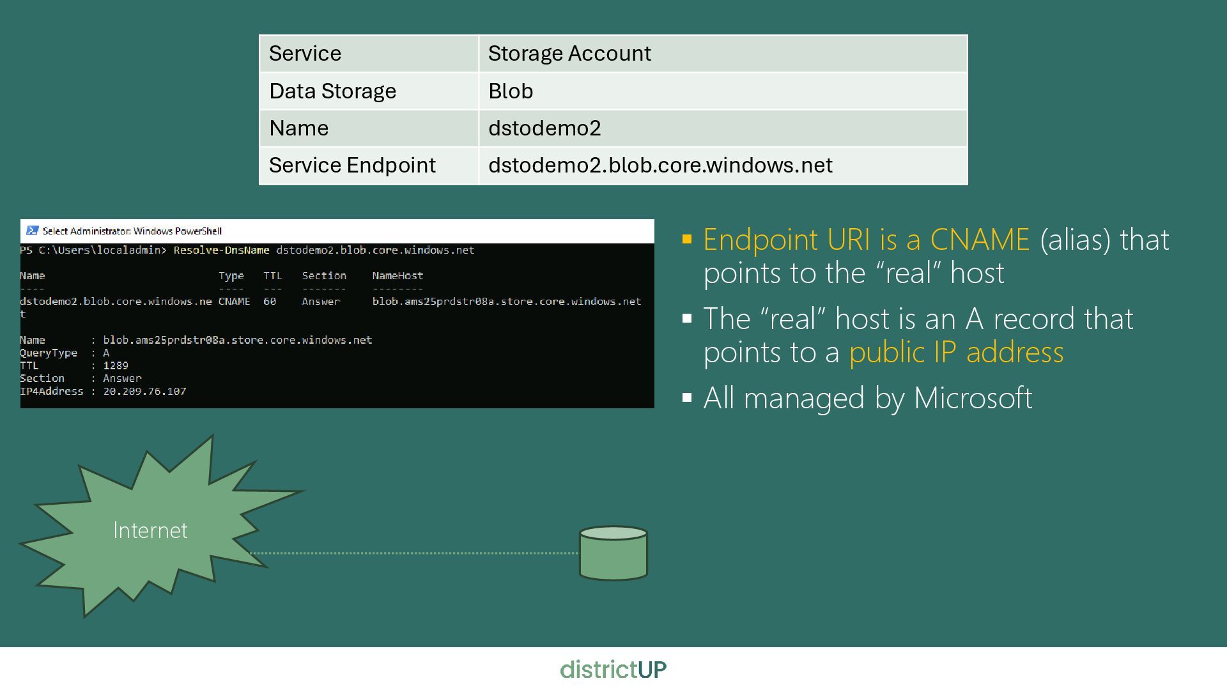Viewport: 1227px width, 690px height.
Task: Click the 'IP4Address' label
Action: click(51, 391)
